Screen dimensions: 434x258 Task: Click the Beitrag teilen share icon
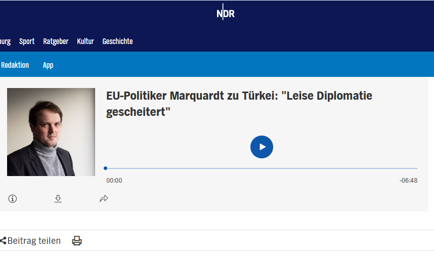[x=3, y=241]
